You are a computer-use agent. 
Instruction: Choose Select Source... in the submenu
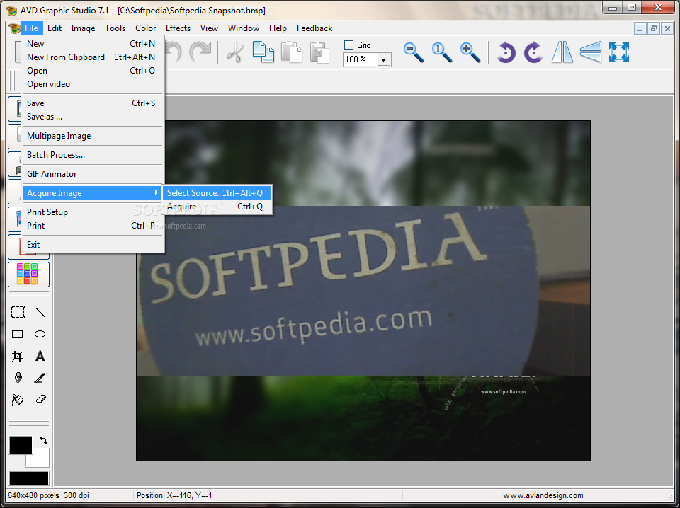217,193
